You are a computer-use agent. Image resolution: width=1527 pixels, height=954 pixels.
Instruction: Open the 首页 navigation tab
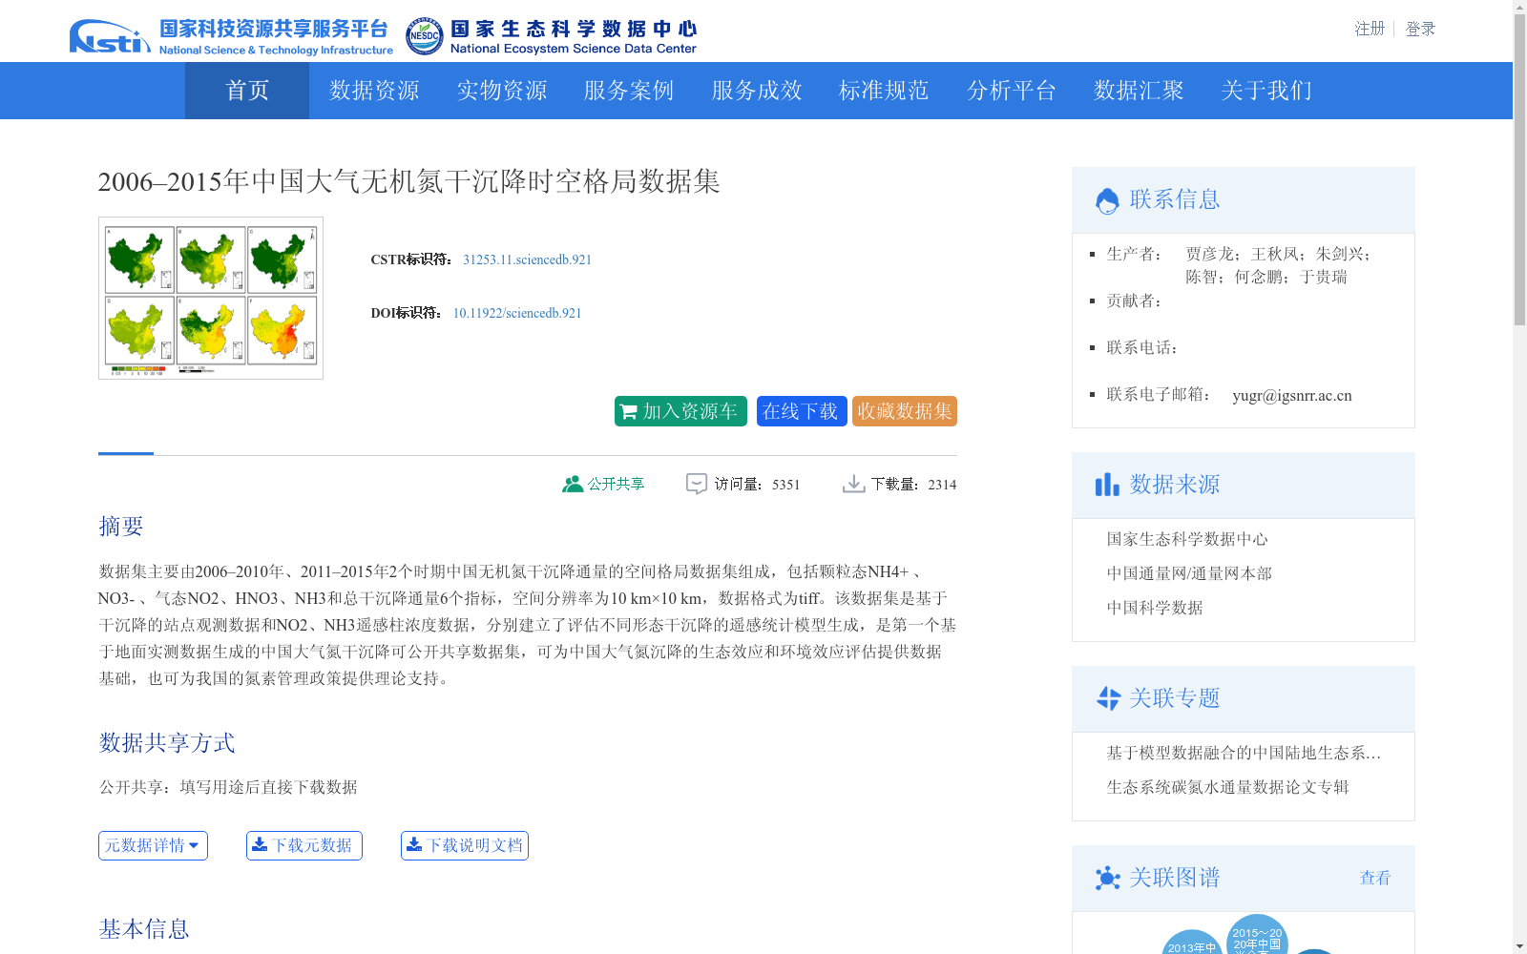tap(247, 91)
